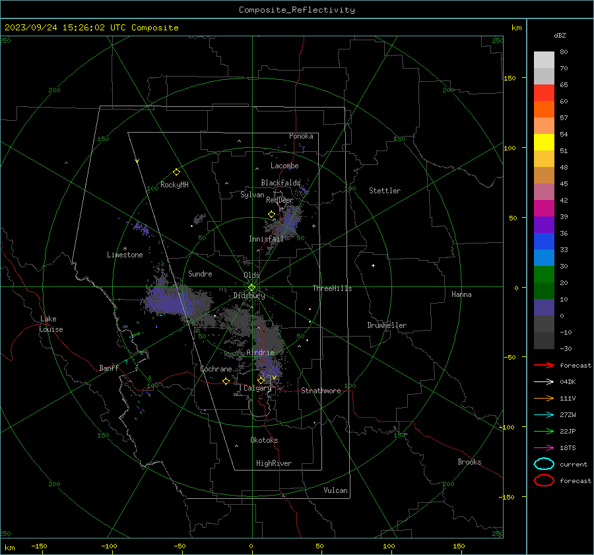Click the Drumheller label
This screenshot has height=555, width=594.
pyautogui.click(x=387, y=325)
